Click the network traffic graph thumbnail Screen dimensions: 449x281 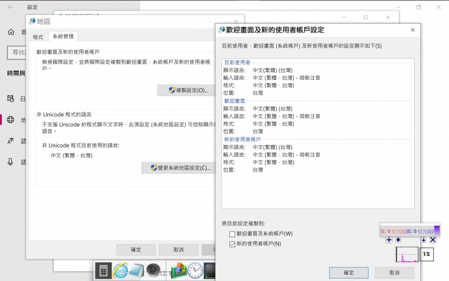(x=407, y=254)
